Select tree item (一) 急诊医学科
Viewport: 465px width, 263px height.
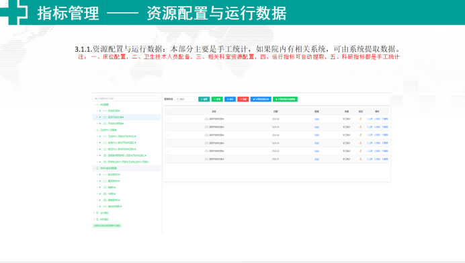pyautogui.click(x=112, y=174)
